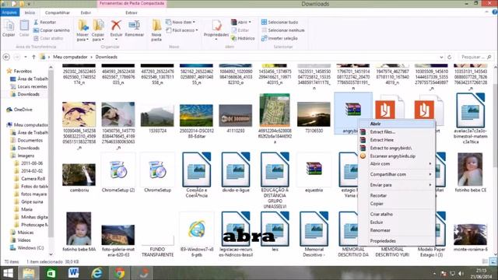Click Selecionar tudo
The image size is (498, 280).
(280, 23)
